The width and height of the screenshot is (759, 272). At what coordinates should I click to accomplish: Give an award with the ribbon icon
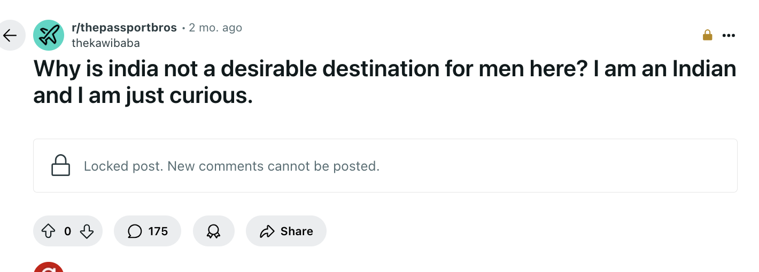(x=214, y=231)
